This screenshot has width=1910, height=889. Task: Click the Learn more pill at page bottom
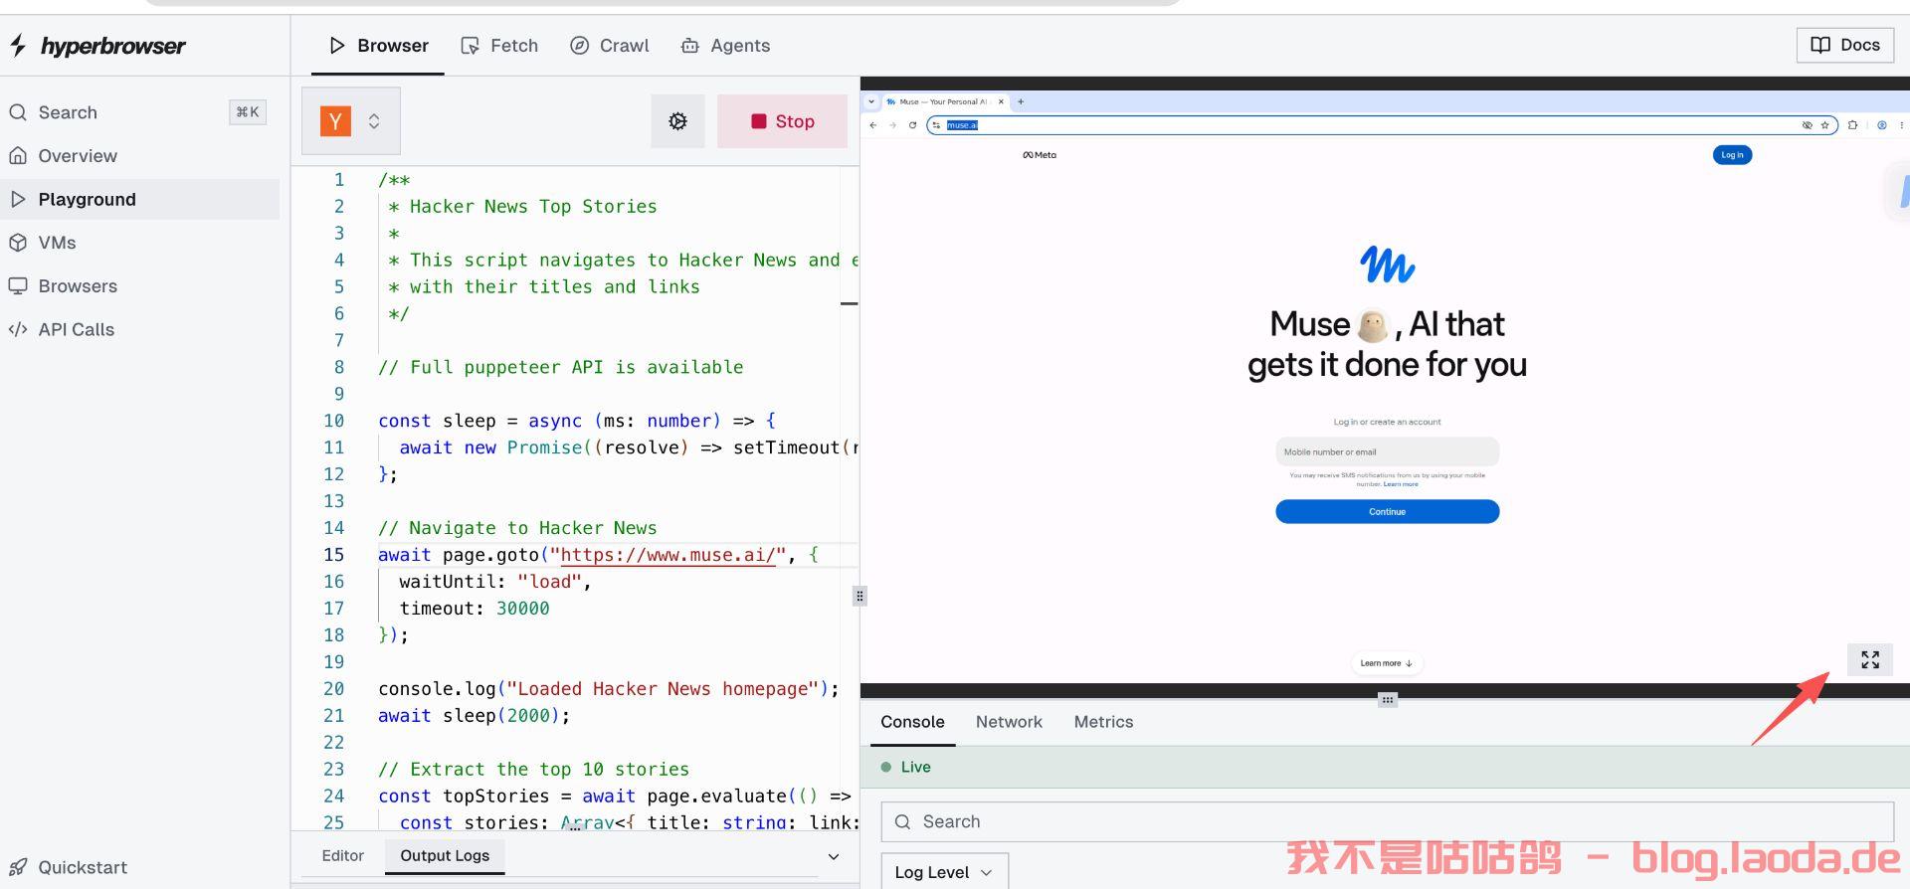tap(1387, 663)
